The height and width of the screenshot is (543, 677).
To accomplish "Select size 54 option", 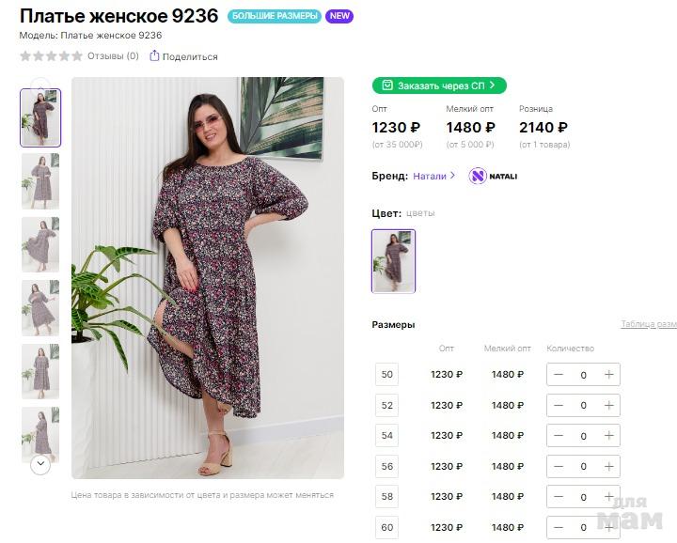I will click(386, 436).
